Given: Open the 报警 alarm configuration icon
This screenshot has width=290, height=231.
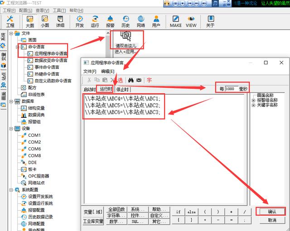Looking at the screenshot, I should (110, 21).
